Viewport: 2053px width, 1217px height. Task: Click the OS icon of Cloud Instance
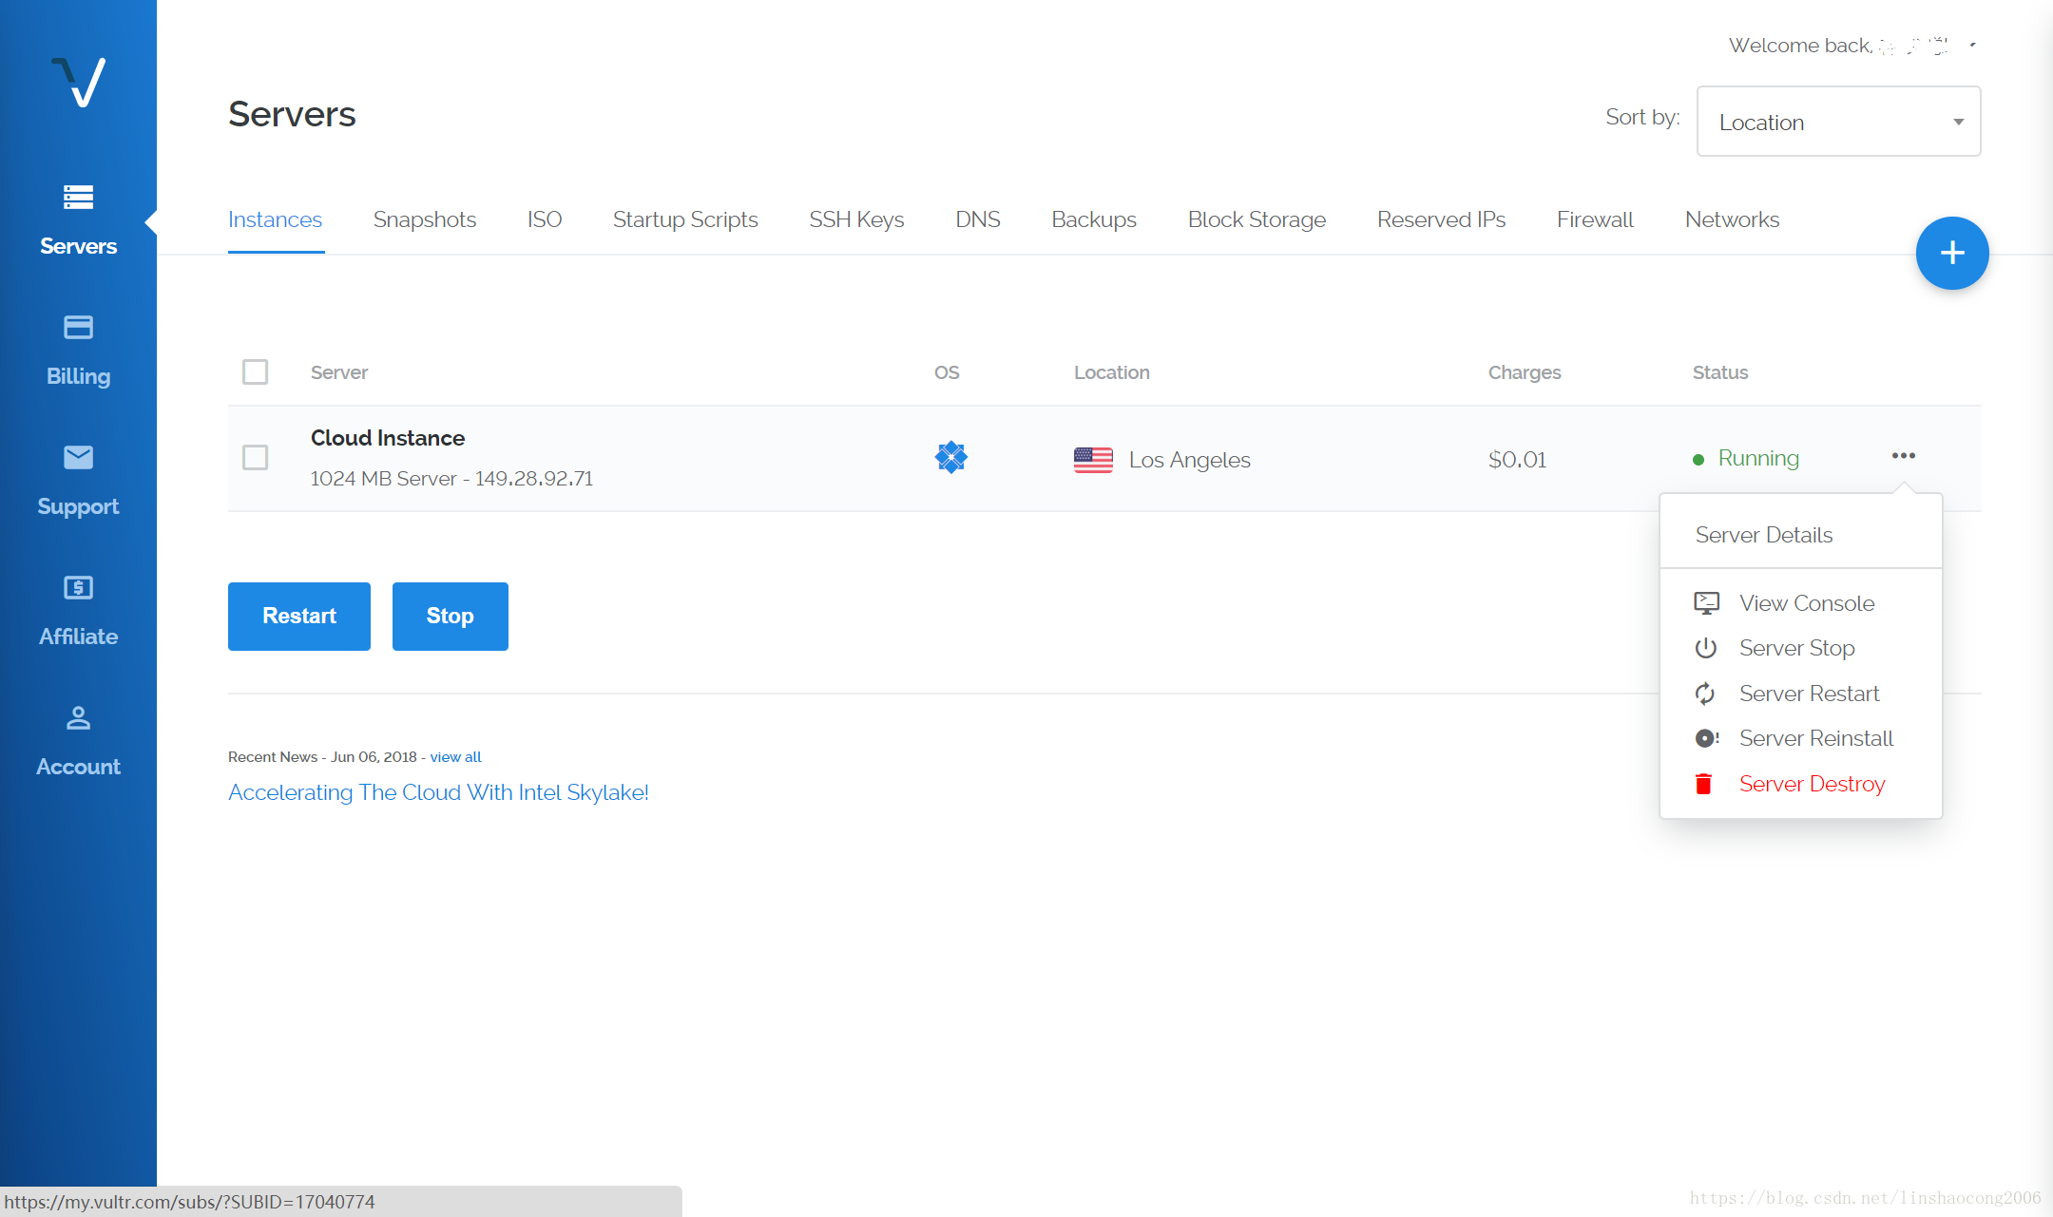[950, 458]
